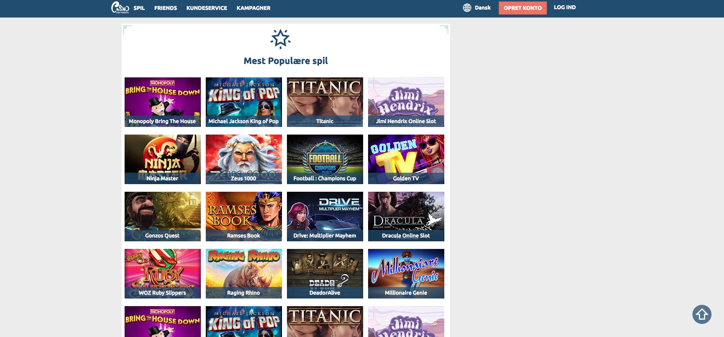This screenshot has height=337, width=724.
Task: Open the Ramses Book game
Action: 244,217
